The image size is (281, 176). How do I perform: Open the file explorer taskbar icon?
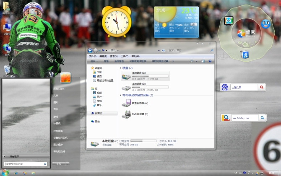[33, 173]
